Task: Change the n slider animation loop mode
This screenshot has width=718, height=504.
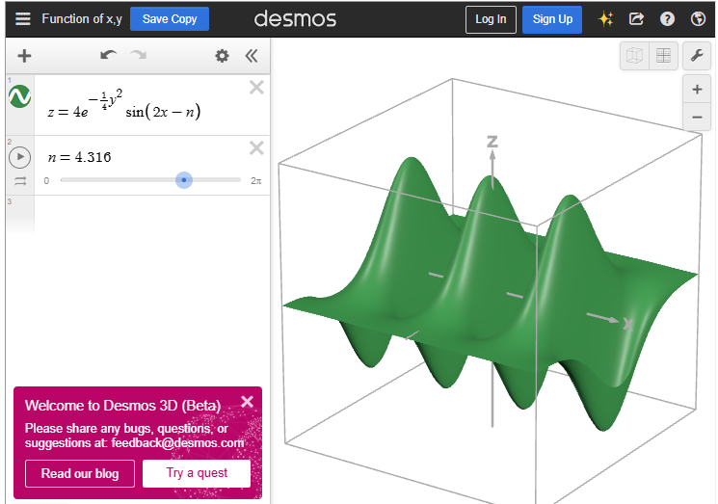Action: pyautogui.click(x=19, y=181)
